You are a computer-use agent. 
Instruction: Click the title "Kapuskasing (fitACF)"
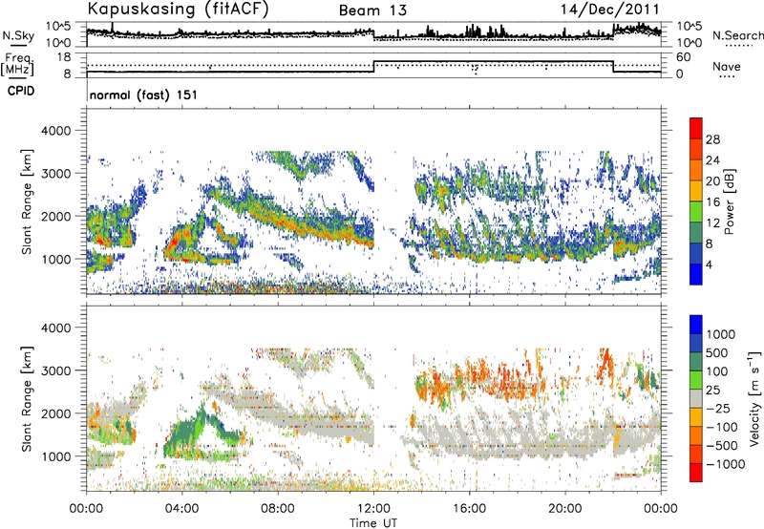(x=178, y=9)
